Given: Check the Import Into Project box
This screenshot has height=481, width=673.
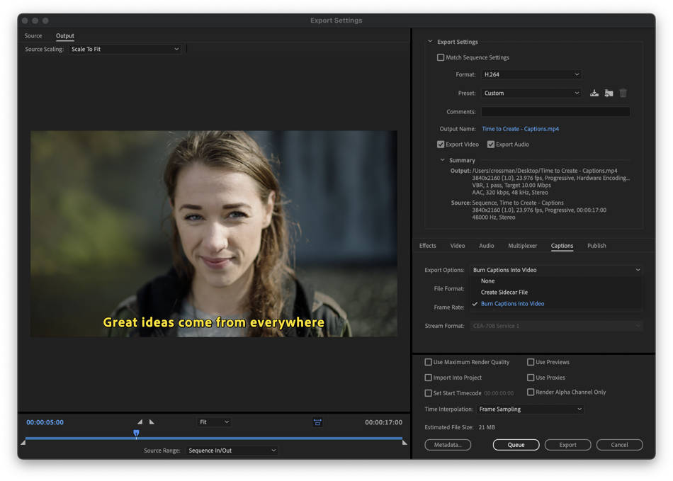Looking at the screenshot, I should point(428,378).
